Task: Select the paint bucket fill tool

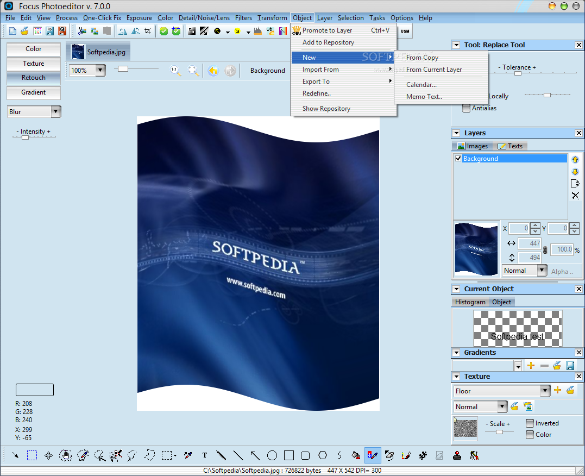Action: click(356, 455)
